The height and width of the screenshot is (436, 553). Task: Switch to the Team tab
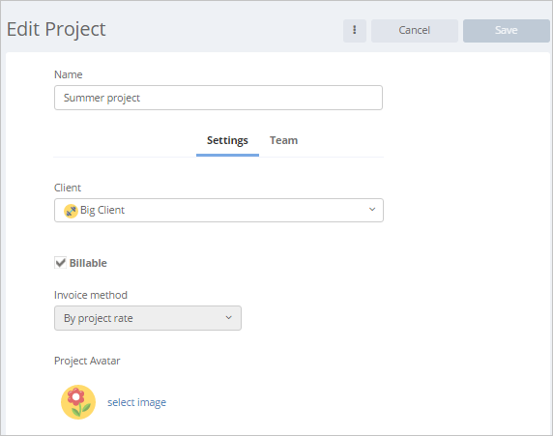tap(284, 140)
